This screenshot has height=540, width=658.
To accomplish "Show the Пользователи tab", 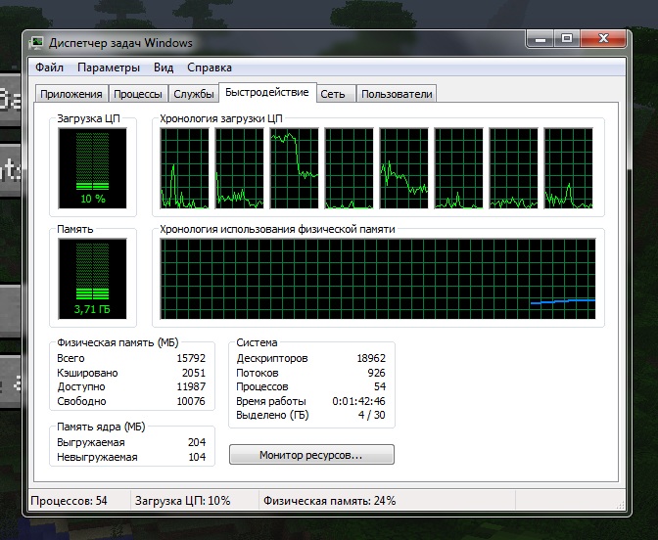I will (397, 94).
